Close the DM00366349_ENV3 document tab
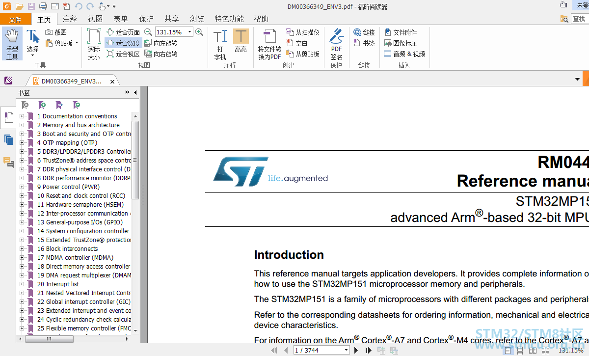The height and width of the screenshot is (356, 589). [112, 82]
